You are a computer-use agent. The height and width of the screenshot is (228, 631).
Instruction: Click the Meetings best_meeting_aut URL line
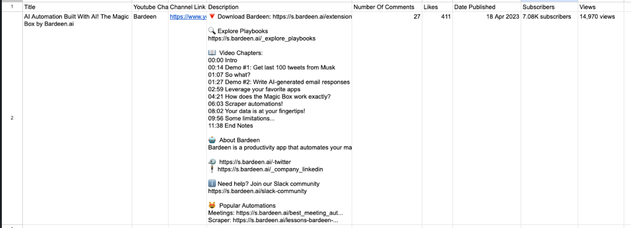tap(275, 213)
